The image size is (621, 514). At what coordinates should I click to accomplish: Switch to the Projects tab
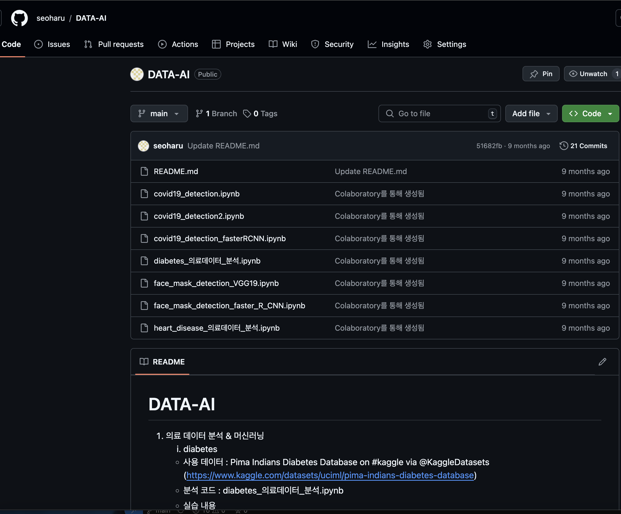pyautogui.click(x=233, y=44)
